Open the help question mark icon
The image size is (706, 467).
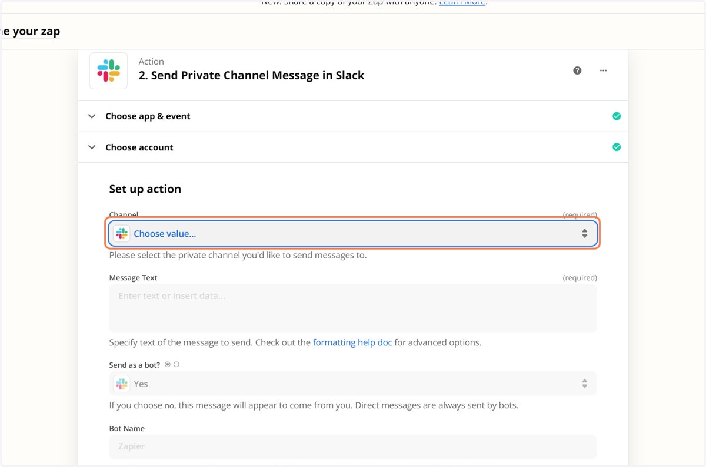577,70
